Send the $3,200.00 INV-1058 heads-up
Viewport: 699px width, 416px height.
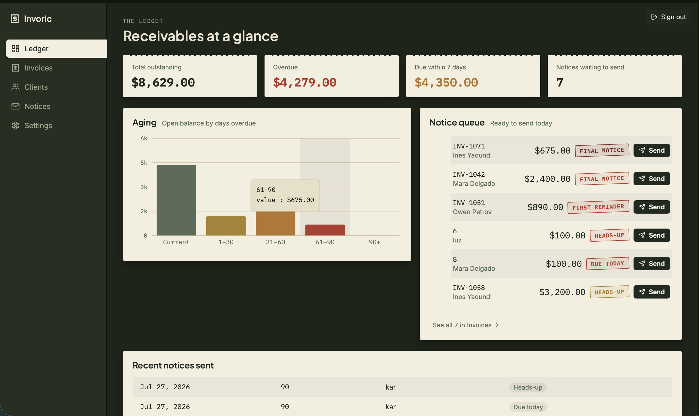point(651,292)
